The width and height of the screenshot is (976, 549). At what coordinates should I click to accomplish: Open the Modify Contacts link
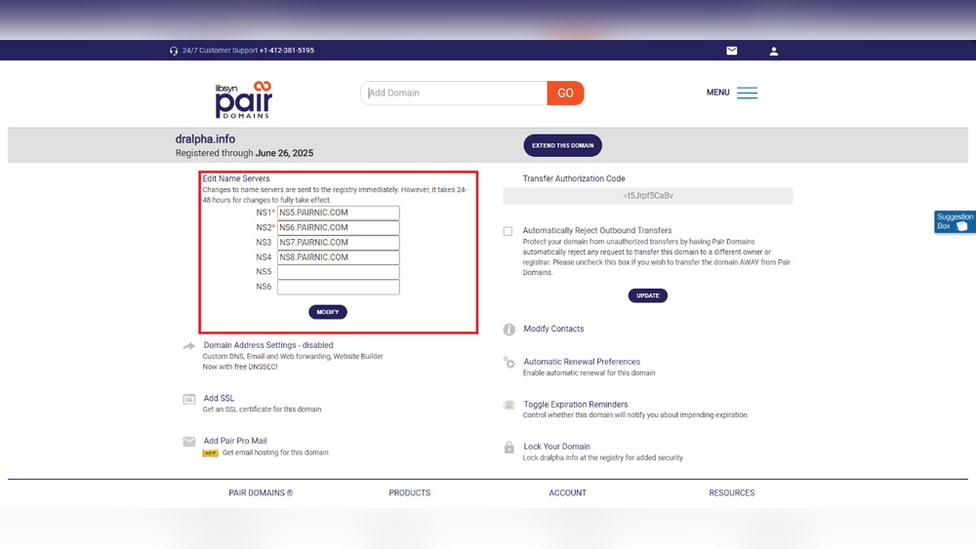(553, 329)
